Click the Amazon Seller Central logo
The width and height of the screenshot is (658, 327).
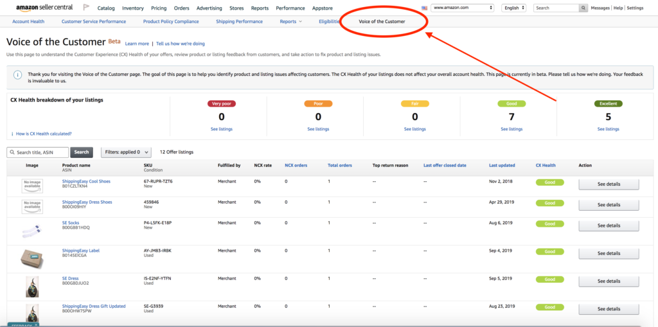tap(44, 8)
